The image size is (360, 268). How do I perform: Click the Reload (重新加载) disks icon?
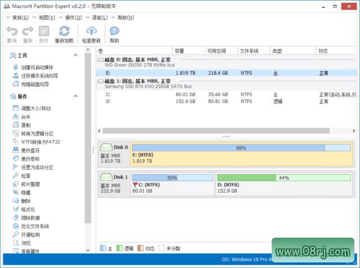coord(64,31)
